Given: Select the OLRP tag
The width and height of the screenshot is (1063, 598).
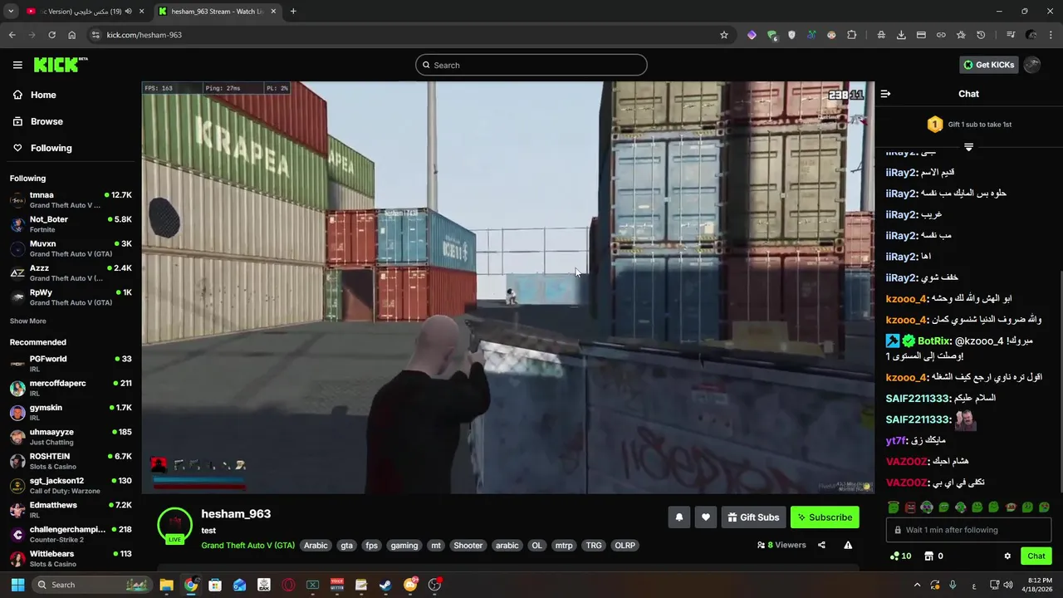Looking at the screenshot, I should (625, 546).
